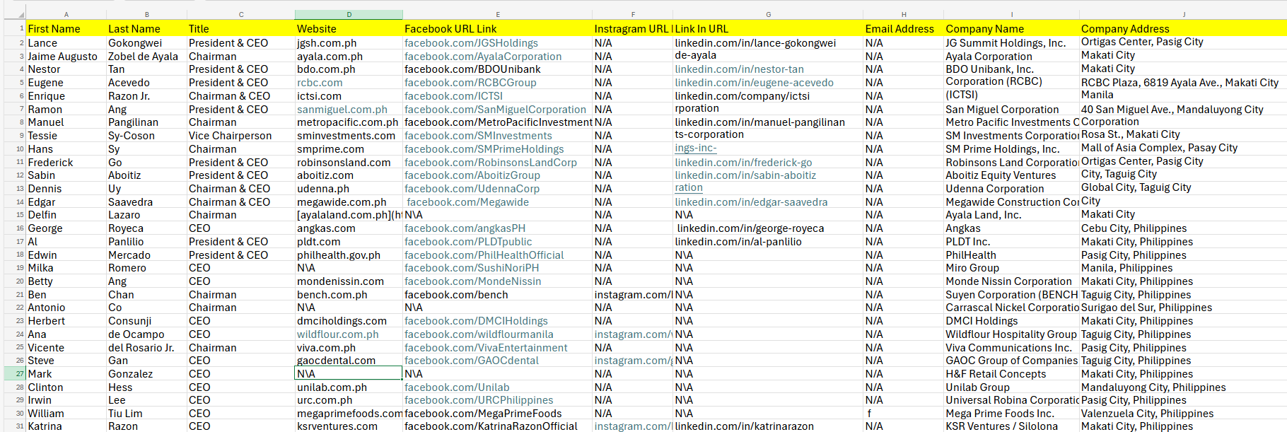Click the 'Email Address' header cell
This screenshot has height=432, width=1287.
click(904, 29)
